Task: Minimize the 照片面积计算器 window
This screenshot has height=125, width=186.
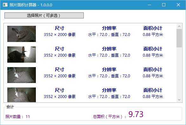Action: 149,5
